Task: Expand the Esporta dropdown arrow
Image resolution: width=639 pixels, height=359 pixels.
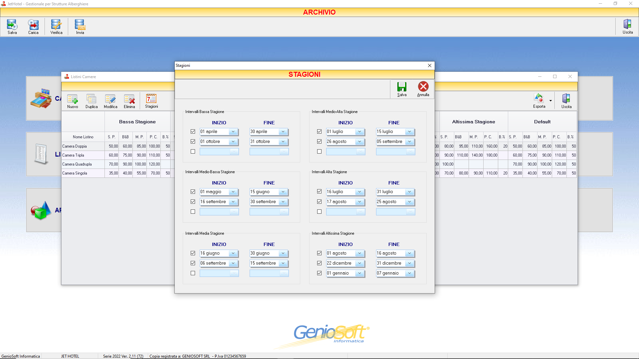Action: click(550, 101)
